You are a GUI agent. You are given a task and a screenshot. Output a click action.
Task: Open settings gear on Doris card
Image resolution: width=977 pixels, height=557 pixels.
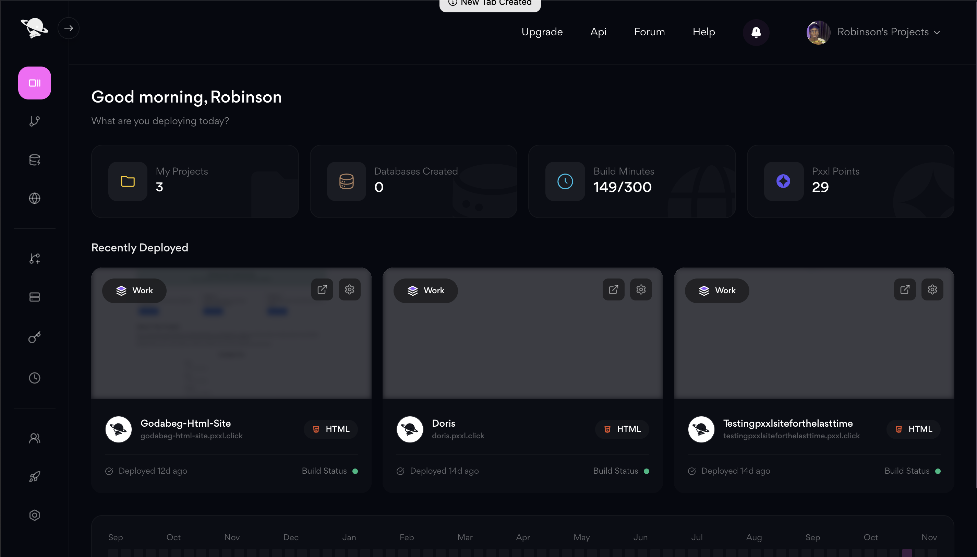click(641, 289)
